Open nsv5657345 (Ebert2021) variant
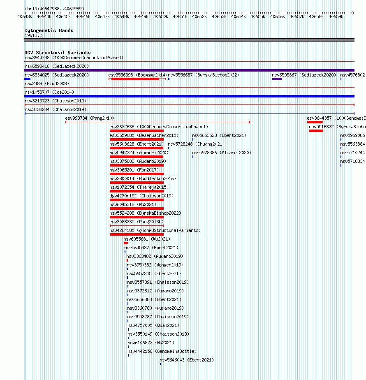366x380 pixels. click(x=154, y=273)
